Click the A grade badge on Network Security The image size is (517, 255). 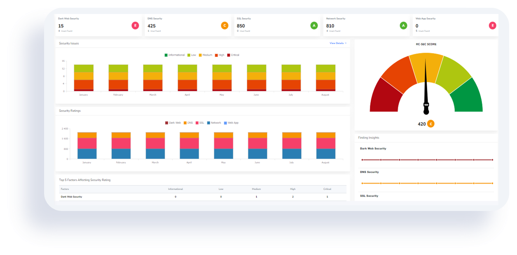click(403, 25)
